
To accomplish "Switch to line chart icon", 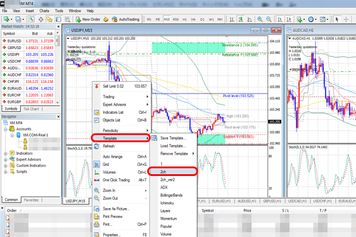I will tap(250, 20).
